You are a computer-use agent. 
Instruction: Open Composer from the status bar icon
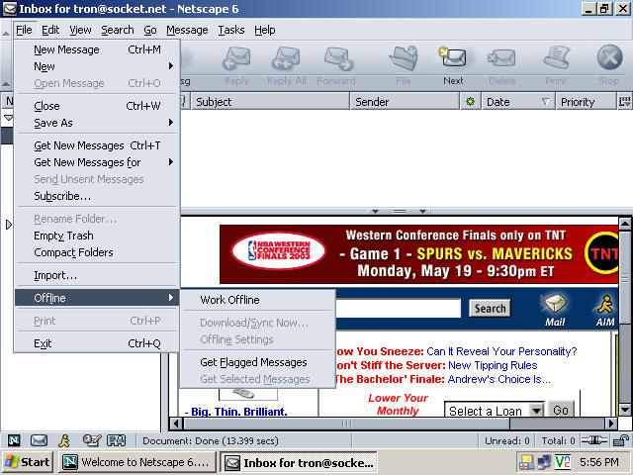(92, 440)
